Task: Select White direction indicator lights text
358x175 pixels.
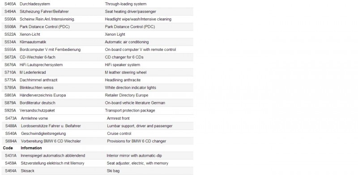Action: [130, 87]
